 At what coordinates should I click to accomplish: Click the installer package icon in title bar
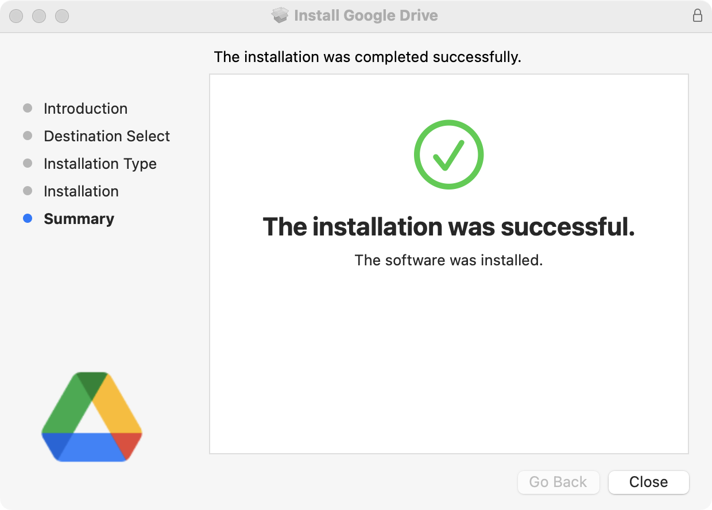click(x=280, y=16)
